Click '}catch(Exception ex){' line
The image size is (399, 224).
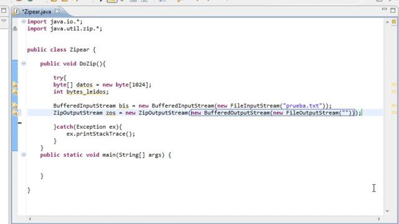pyautogui.click(x=87, y=127)
